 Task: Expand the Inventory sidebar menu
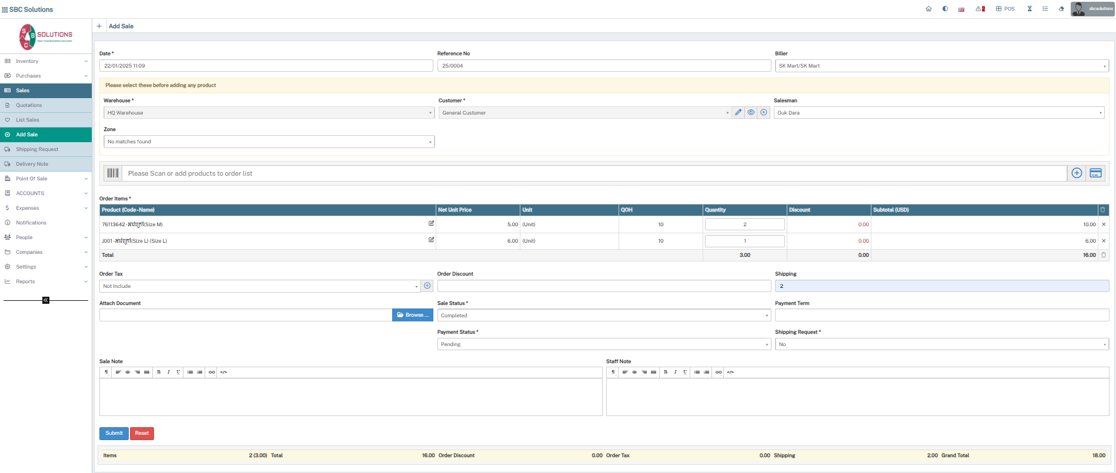click(46, 61)
